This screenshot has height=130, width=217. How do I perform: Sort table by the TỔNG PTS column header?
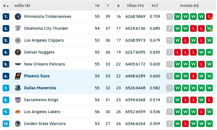coord(135,6)
